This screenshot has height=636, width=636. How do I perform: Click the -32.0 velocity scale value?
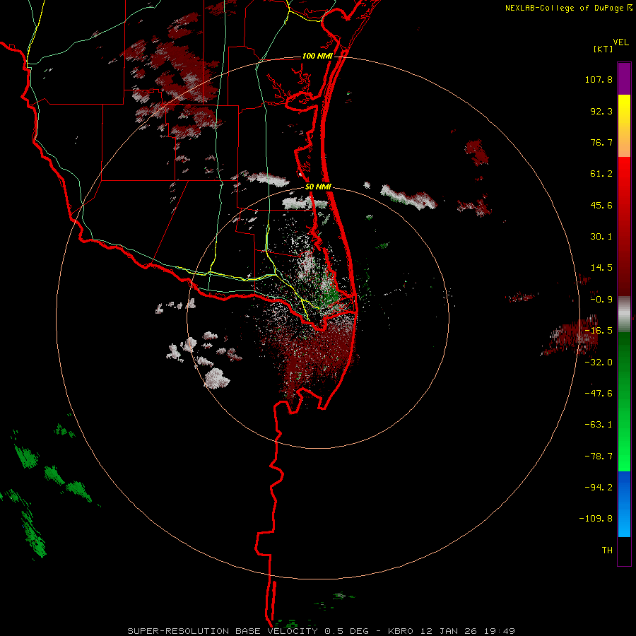599,363
